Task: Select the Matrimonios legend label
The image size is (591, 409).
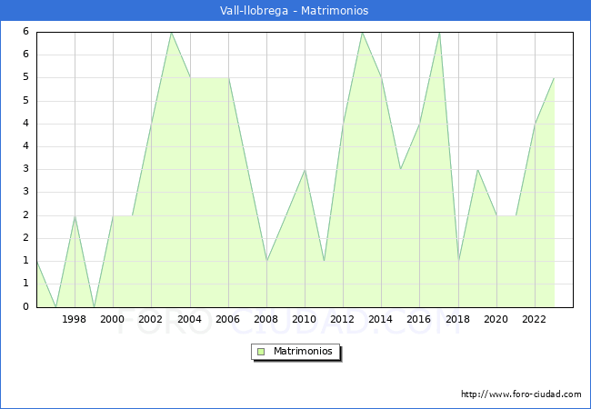Action: [303, 352]
